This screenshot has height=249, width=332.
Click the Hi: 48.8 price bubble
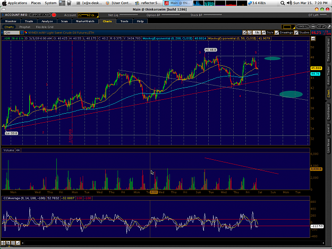(x=211, y=50)
